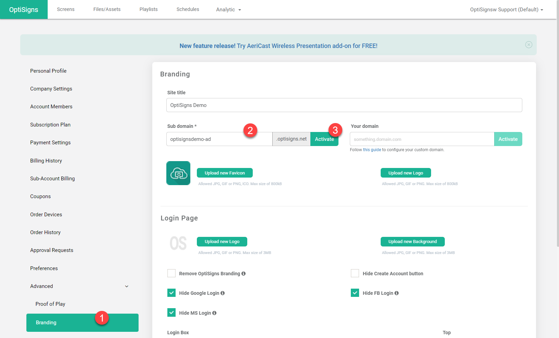
Task: Open OptiSignsw Support account dropdown
Action: point(507,10)
